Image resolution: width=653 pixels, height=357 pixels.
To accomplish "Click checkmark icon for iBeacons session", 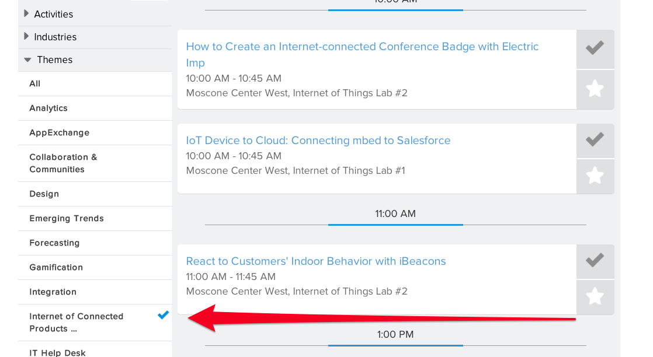I will 595,261.
